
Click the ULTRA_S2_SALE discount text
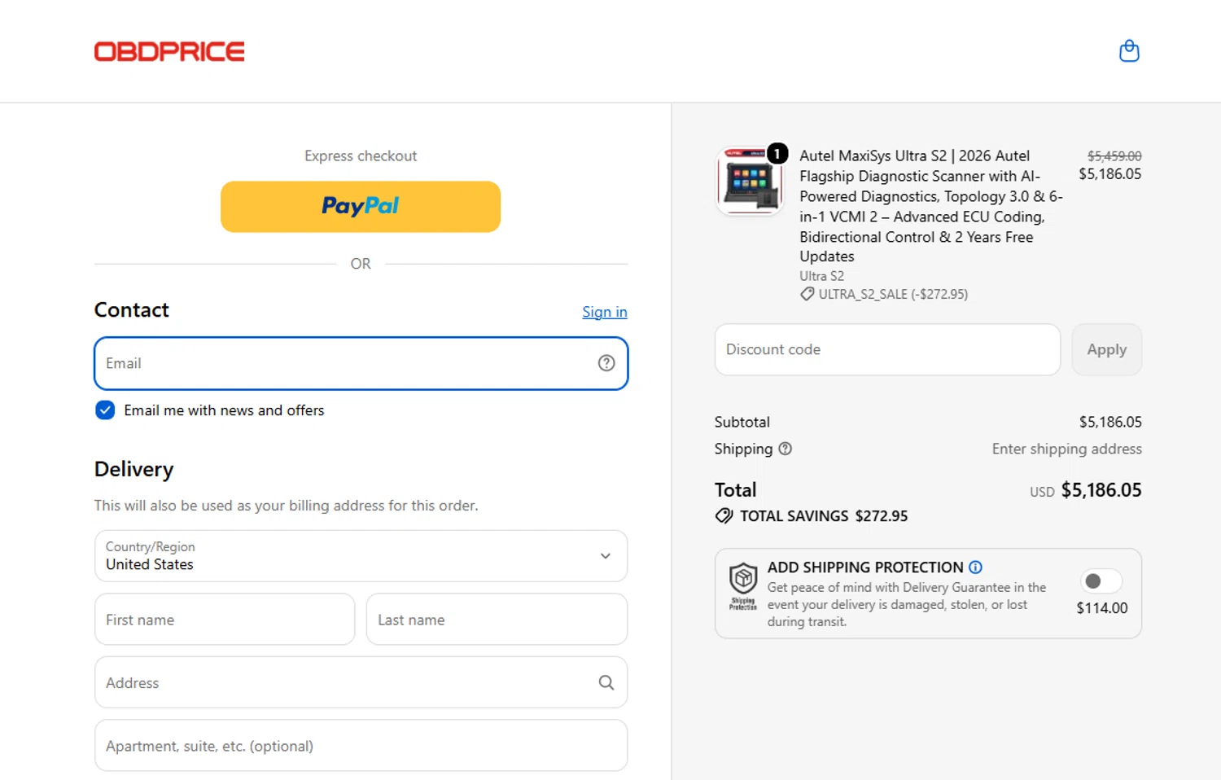(x=893, y=294)
